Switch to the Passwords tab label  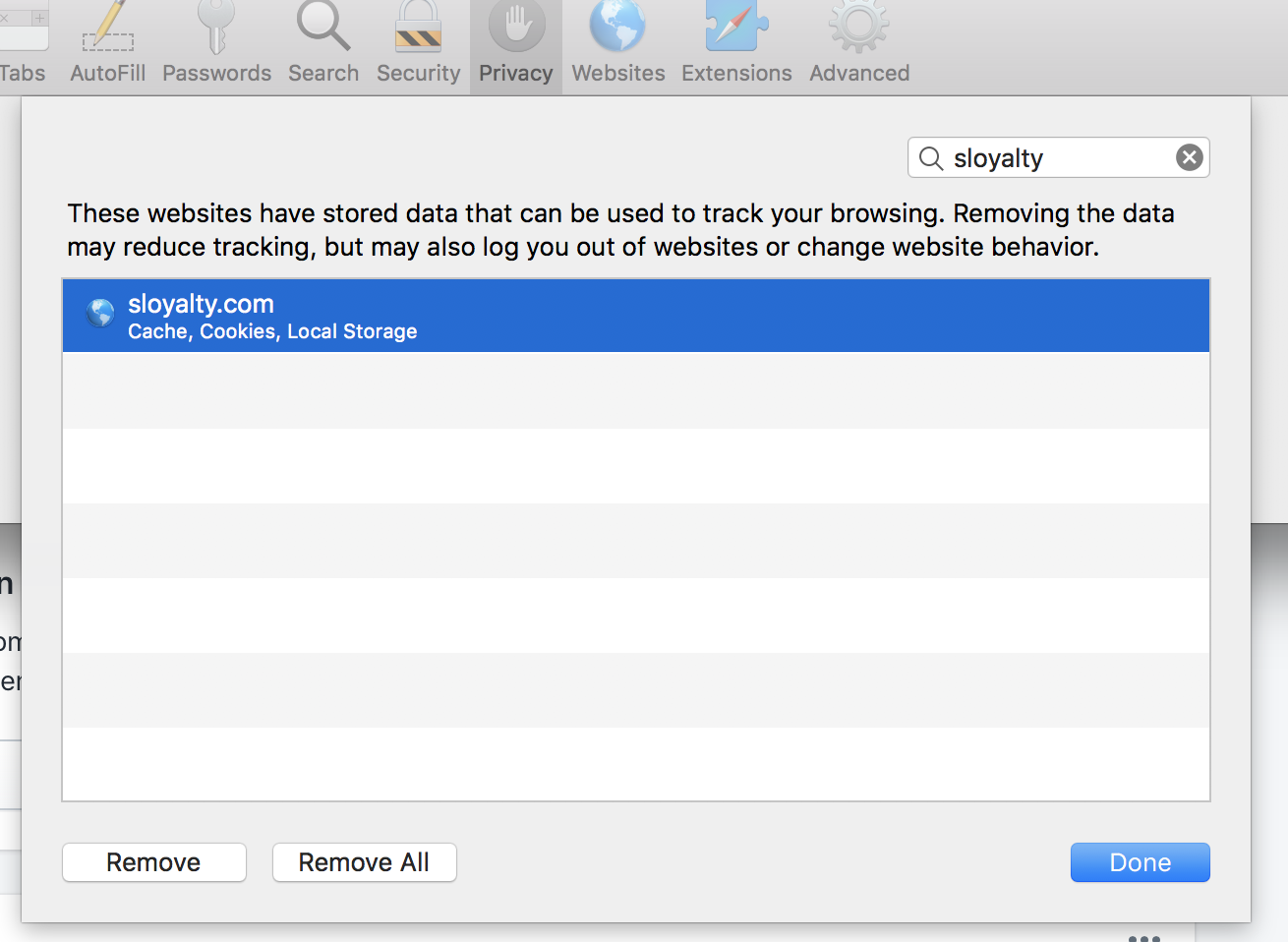click(x=217, y=73)
